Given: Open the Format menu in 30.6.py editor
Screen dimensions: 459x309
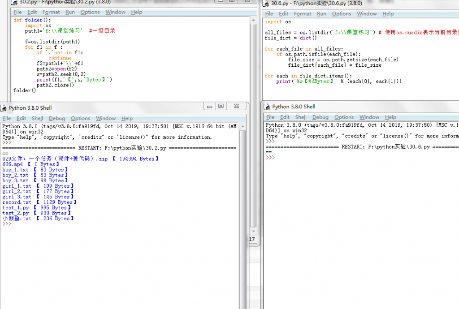Looking at the screenshot, I should 302,14.
